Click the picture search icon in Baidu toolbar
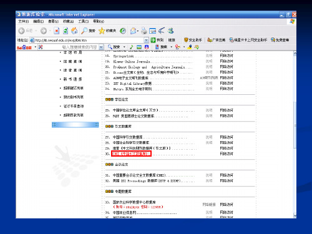 pos(139,47)
